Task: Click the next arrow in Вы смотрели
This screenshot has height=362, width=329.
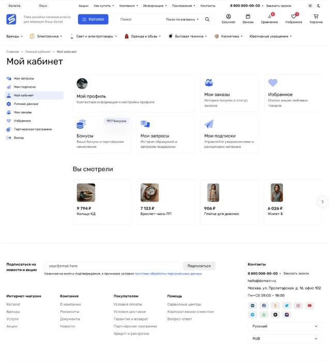Action: (322, 202)
